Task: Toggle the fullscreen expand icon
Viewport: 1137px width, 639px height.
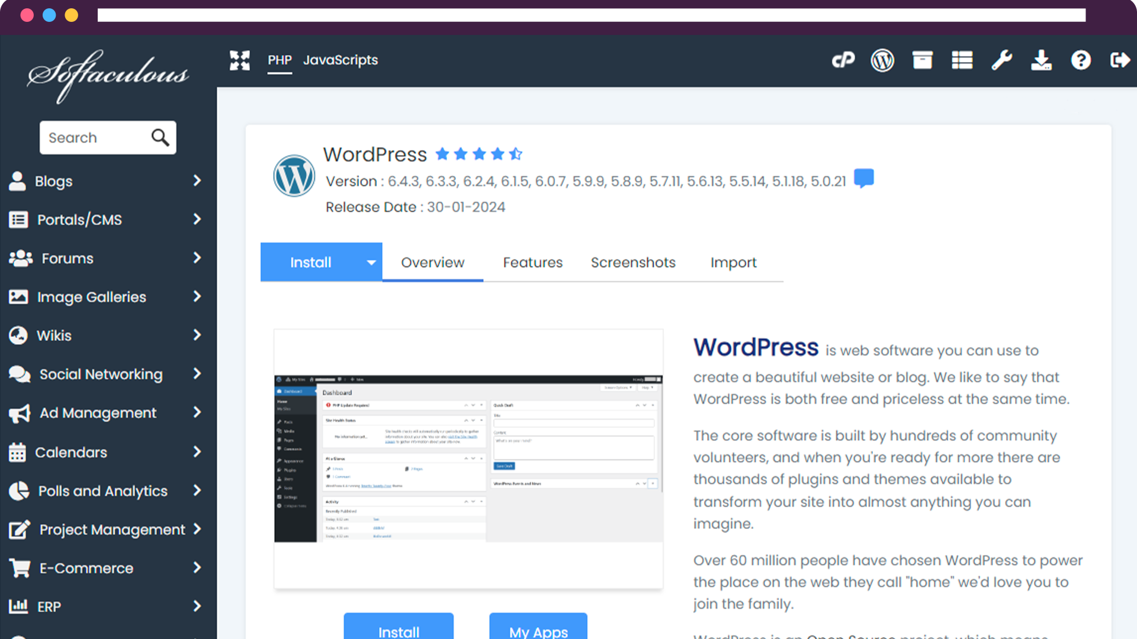Action: click(240, 60)
